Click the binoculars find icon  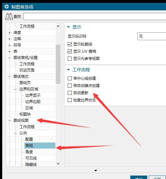pyautogui.click(x=9, y=17)
